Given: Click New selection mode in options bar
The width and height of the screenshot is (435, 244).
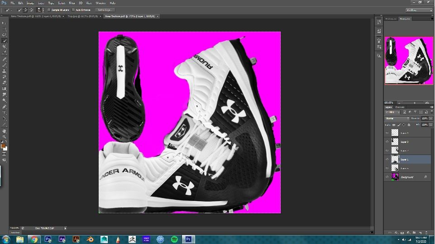Looking at the screenshot, I should [x=19, y=10].
